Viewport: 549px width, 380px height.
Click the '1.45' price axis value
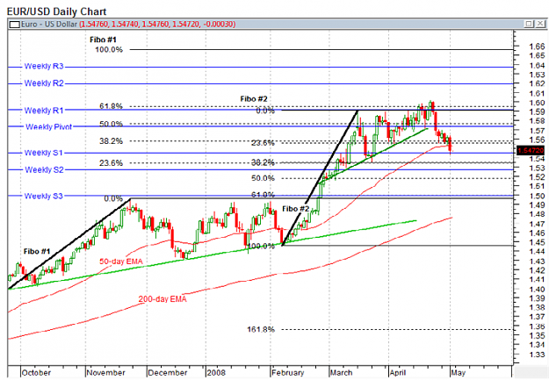tap(537, 242)
